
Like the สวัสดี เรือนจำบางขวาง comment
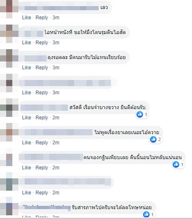pos(27,117)
